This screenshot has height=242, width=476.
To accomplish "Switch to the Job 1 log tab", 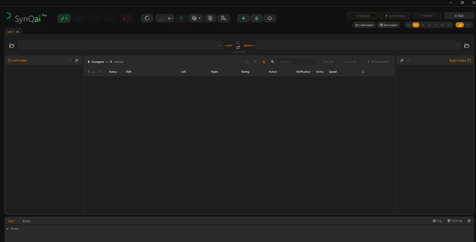I will tap(11, 221).
